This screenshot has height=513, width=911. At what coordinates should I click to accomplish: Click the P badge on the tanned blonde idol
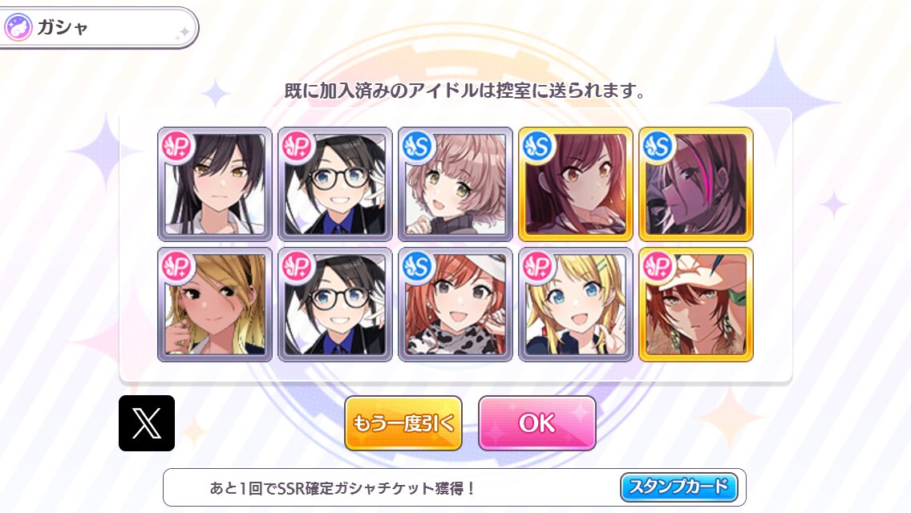[x=178, y=266]
